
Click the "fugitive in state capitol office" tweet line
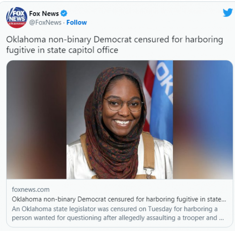(62, 50)
